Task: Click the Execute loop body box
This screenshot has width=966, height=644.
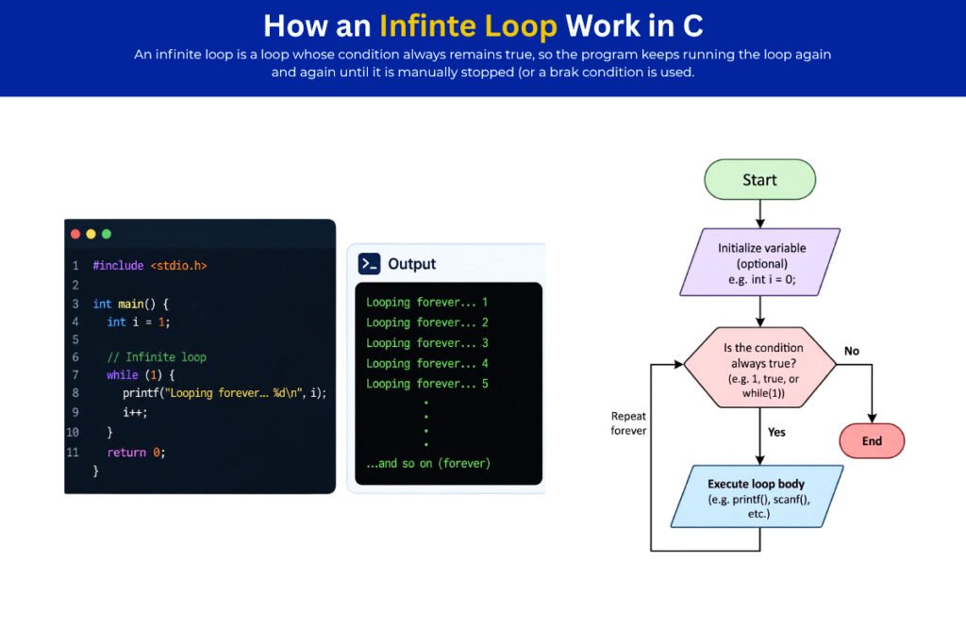Action: [758, 496]
